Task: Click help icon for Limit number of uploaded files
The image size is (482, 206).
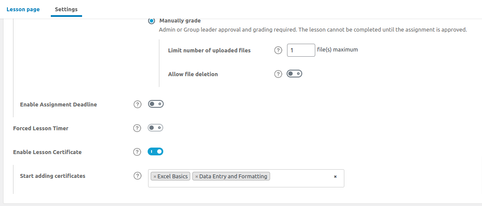Action: (278, 50)
